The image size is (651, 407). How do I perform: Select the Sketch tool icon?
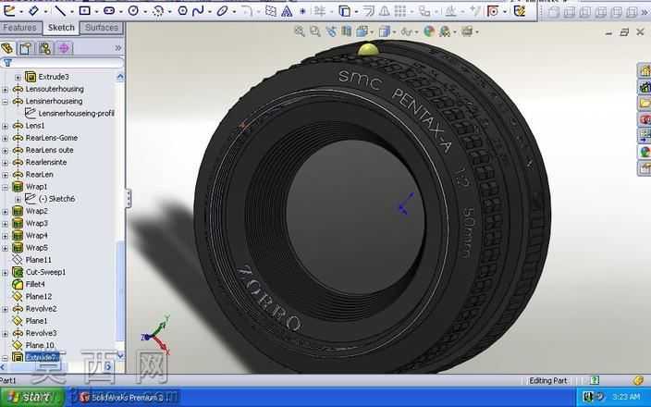click(x=9, y=11)
